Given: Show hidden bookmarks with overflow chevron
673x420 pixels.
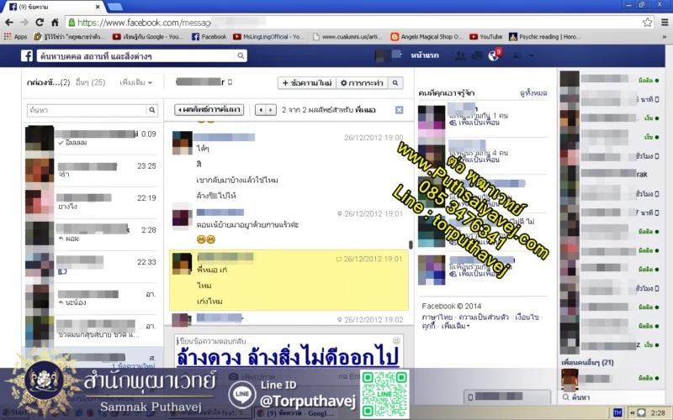Looking at the screenshot, I should pyautogui.click(x=665, y=37).
